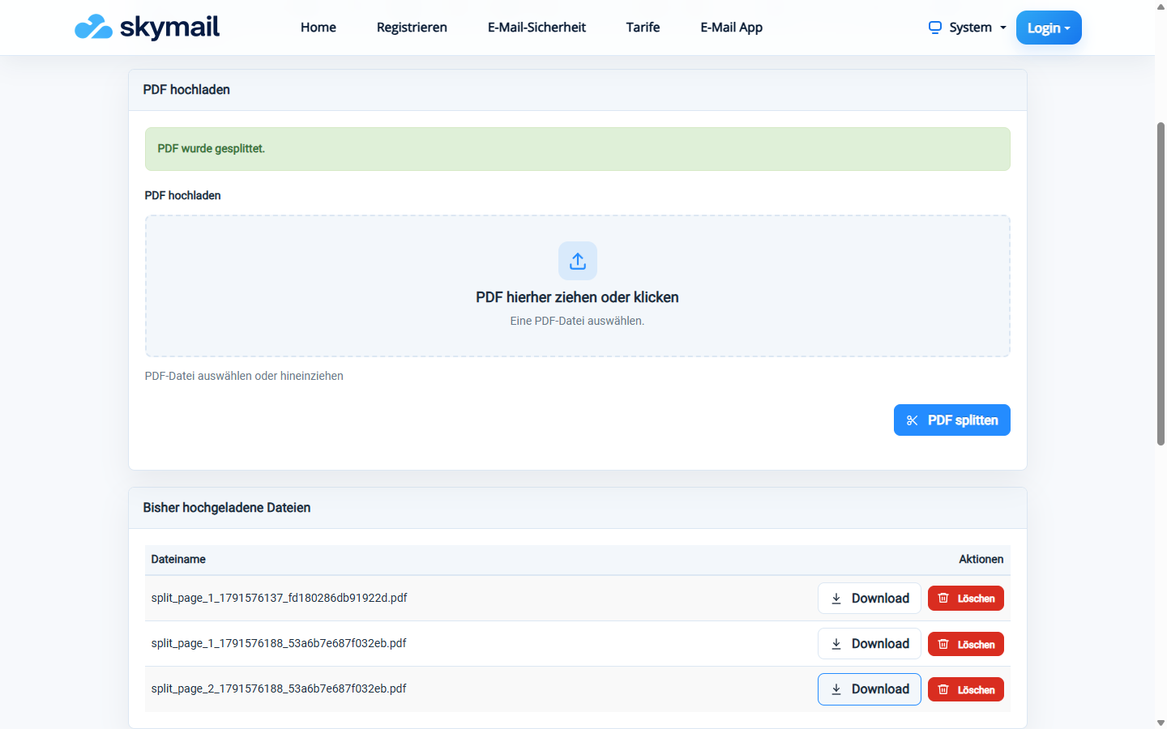Click the skymail wordmark link
The height and width of the screenshot is (729, 1167).
point(169,28)
